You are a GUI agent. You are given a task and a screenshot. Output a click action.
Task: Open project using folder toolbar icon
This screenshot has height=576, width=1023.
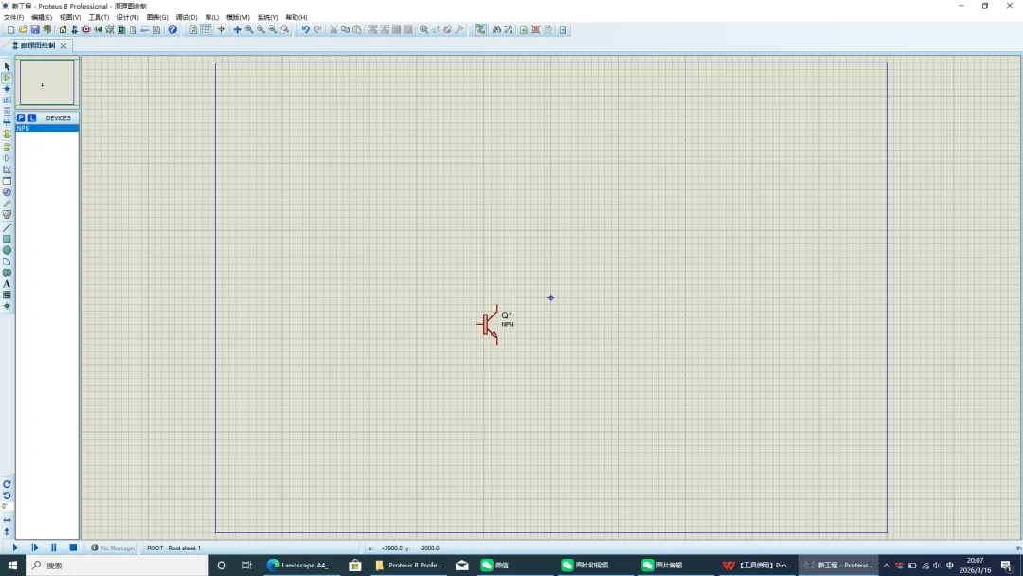(24, 29)
